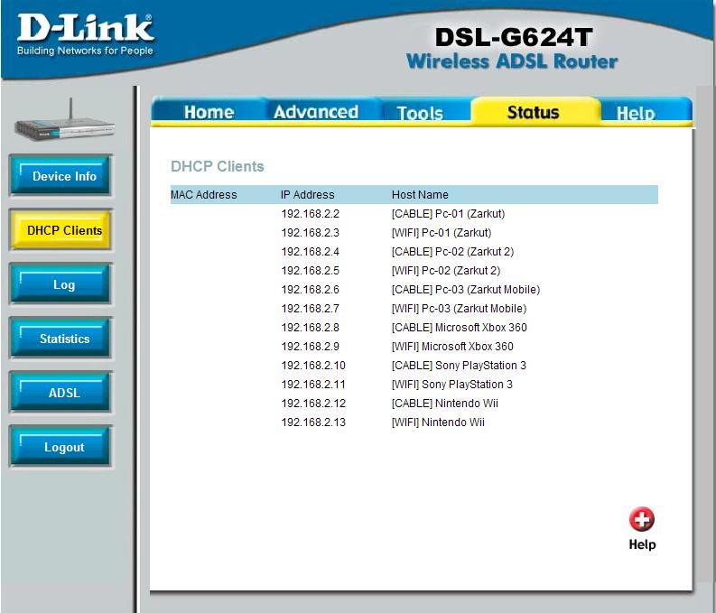Screen dimensions: 716x613
Task: Click host [CABLE] Pc-01 (Zarkut)
Action: coord(448,214)
